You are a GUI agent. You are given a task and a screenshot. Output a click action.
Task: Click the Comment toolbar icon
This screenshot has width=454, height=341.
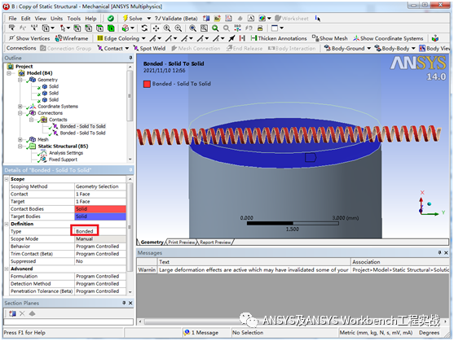coord(217,19)
